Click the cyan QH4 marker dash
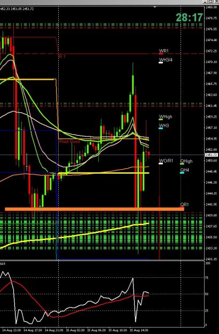Viewport: 219px width, 334px height. coord(182,173)
